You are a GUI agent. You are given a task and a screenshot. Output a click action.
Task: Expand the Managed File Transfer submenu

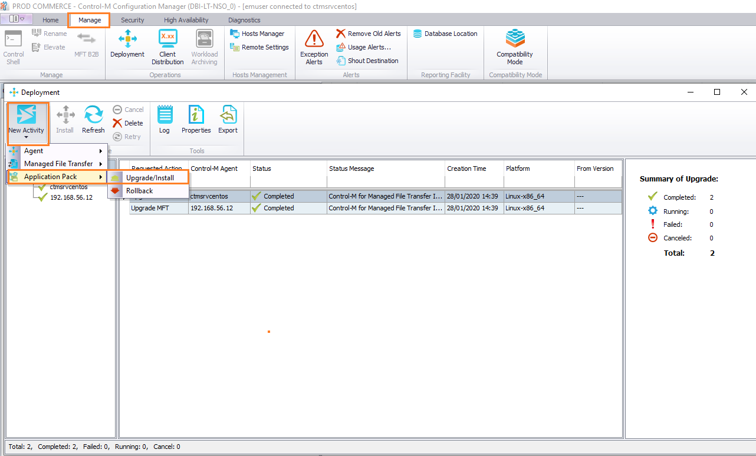click(x=58, y=164)
